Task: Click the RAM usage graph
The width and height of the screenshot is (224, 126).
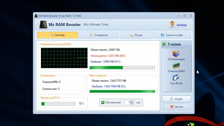Action: point(64,58)
